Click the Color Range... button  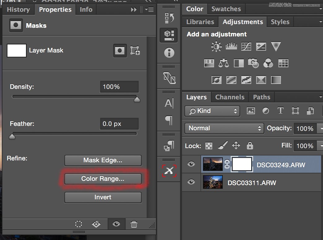103,179
